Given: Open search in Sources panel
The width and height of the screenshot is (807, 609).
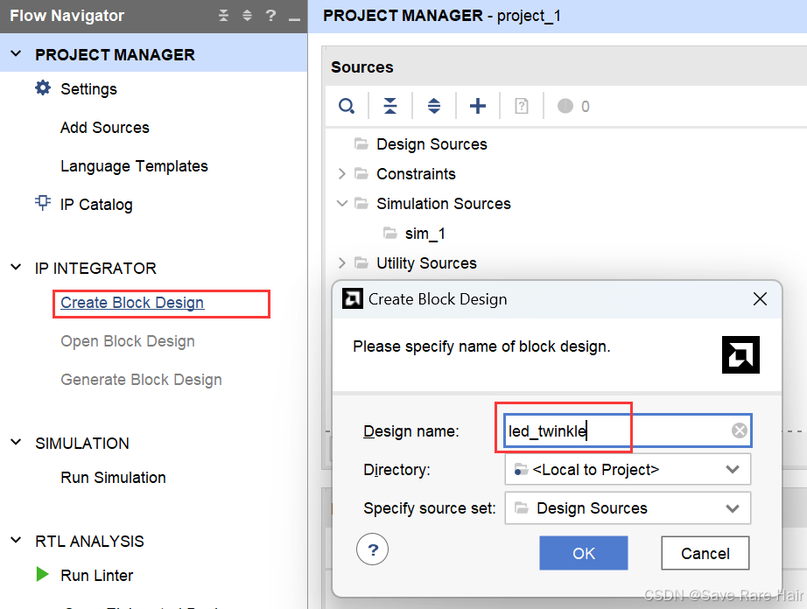Looking at the screenshot, I should (x=347, y=106).
